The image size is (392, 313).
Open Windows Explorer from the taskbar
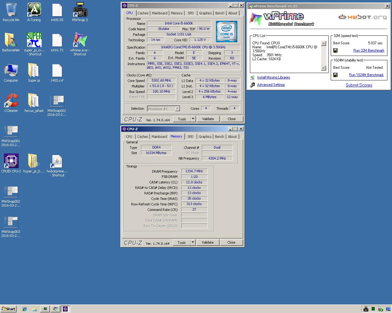(34, 309)
